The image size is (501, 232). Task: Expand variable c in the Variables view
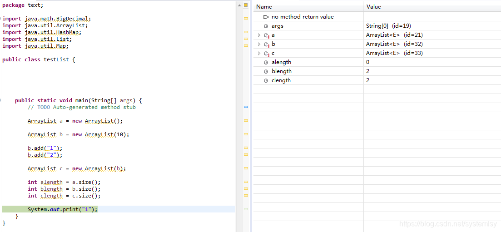[x=259, y=54]
